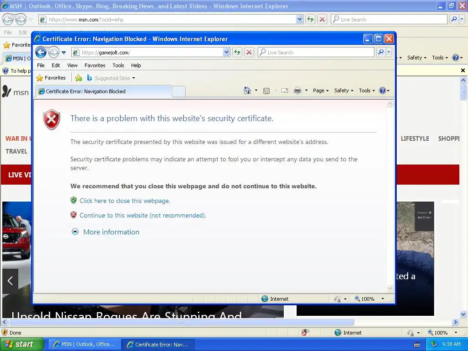
Task: Click previous slide arrow on MSN carousel
Action: [x=11, y=281]
